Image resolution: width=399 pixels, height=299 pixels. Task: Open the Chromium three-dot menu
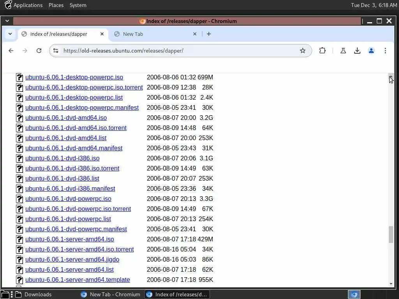click(385, 51)
